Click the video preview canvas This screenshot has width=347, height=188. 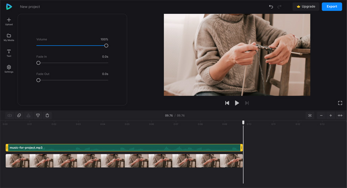click(x=237, y=55)
